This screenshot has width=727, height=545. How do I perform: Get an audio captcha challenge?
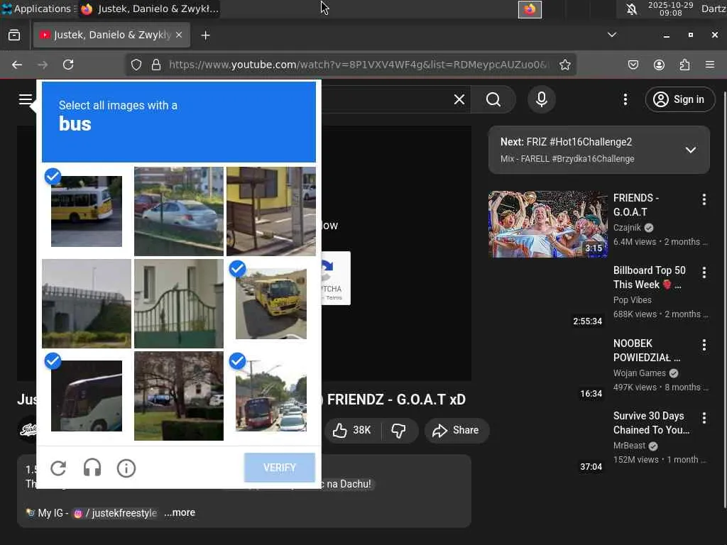pyautogui.click(x=92, y=468)
